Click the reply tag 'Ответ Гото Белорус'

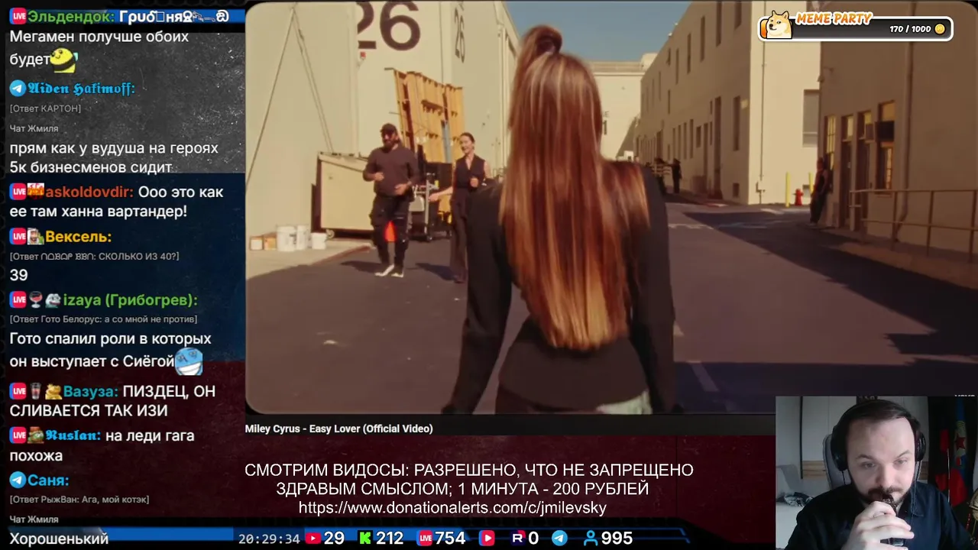(x=103, y=319)
